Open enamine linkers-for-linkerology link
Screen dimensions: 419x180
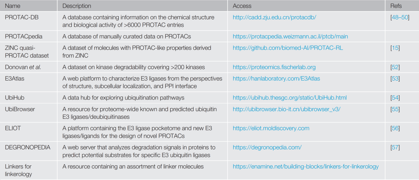pos(306,166)
